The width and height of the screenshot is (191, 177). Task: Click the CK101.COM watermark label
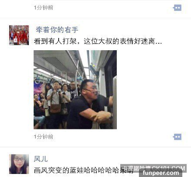[168, 168]
